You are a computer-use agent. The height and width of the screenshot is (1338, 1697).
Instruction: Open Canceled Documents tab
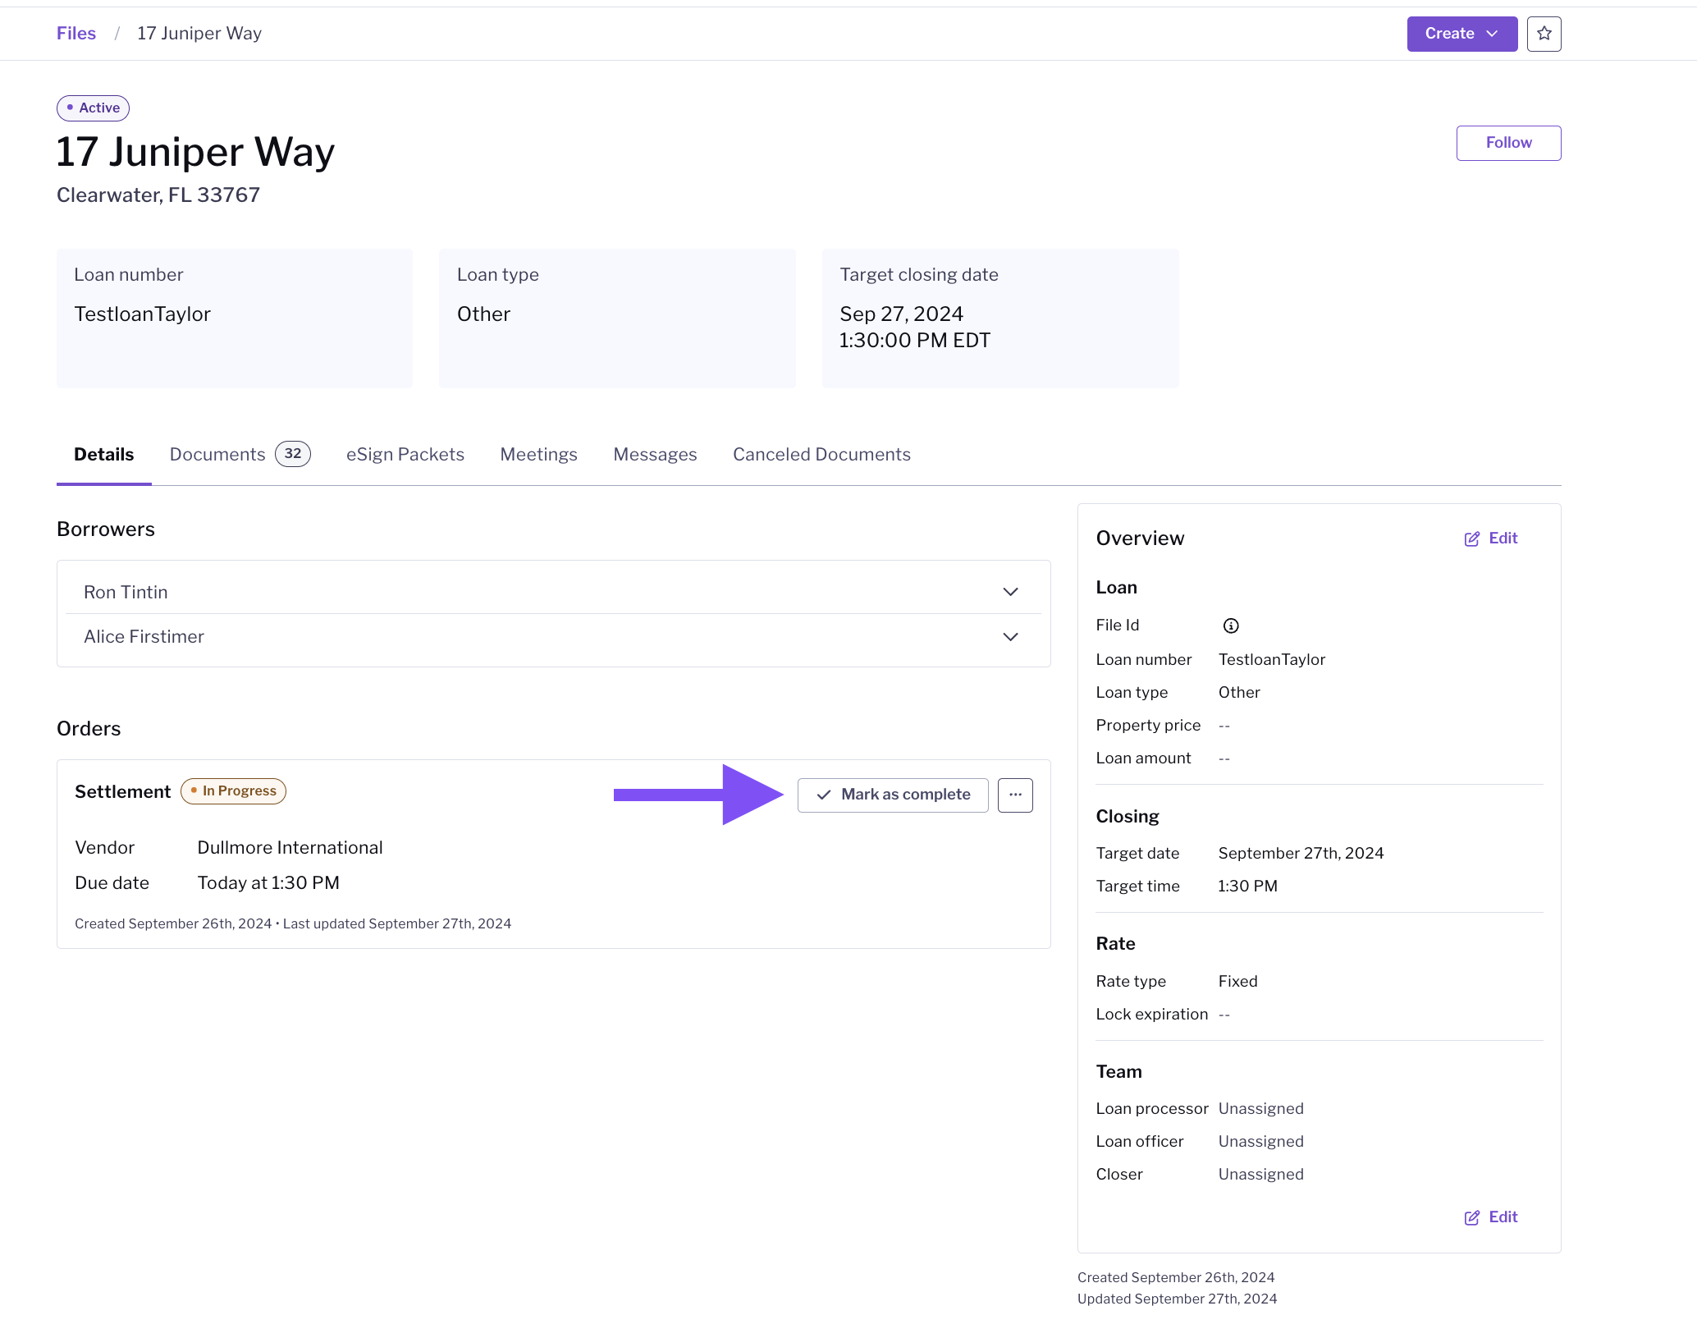[821, 454]
